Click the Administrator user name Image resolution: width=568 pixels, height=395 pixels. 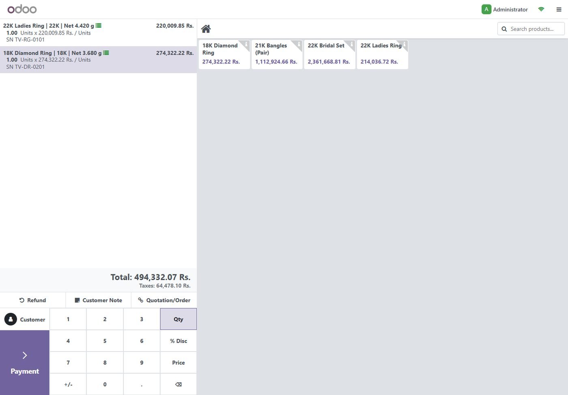510,9
